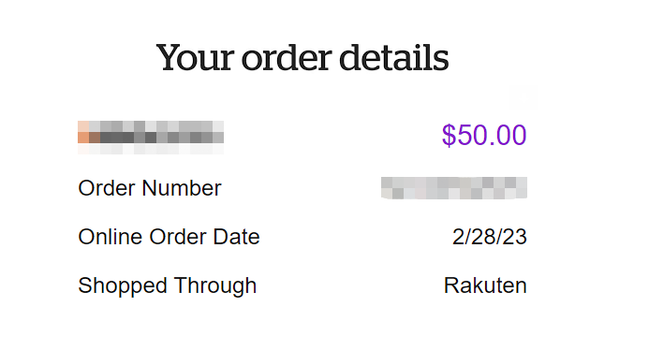The height and width of the screenshot is (351, 649).
Task: Click the 'Online Order Date' label
Action: pyautogui.click(x=169, y=237)
